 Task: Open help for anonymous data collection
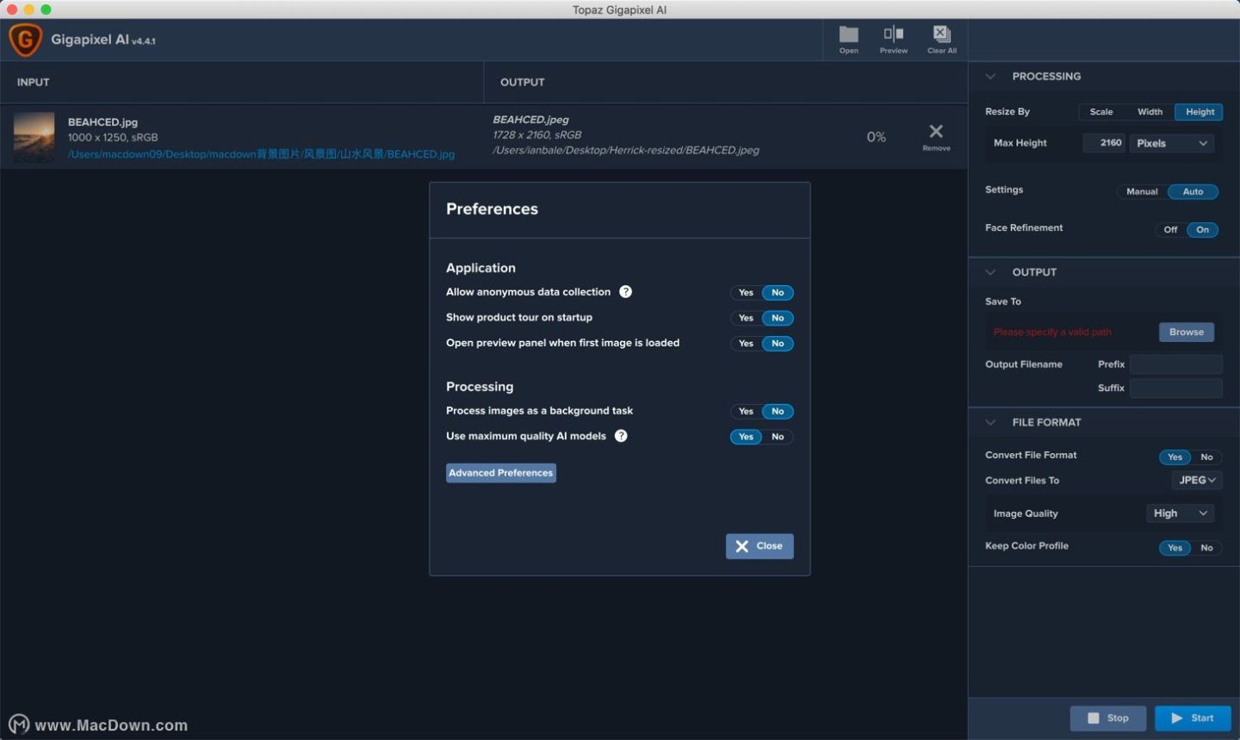point(625,292)
